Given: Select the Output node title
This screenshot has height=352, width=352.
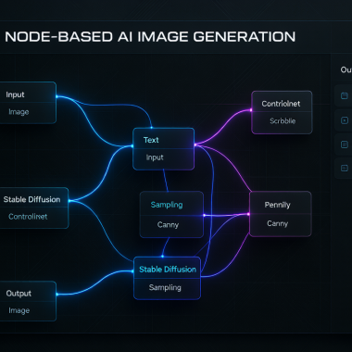Looking at the screenshot, I should tap(19, 294).
